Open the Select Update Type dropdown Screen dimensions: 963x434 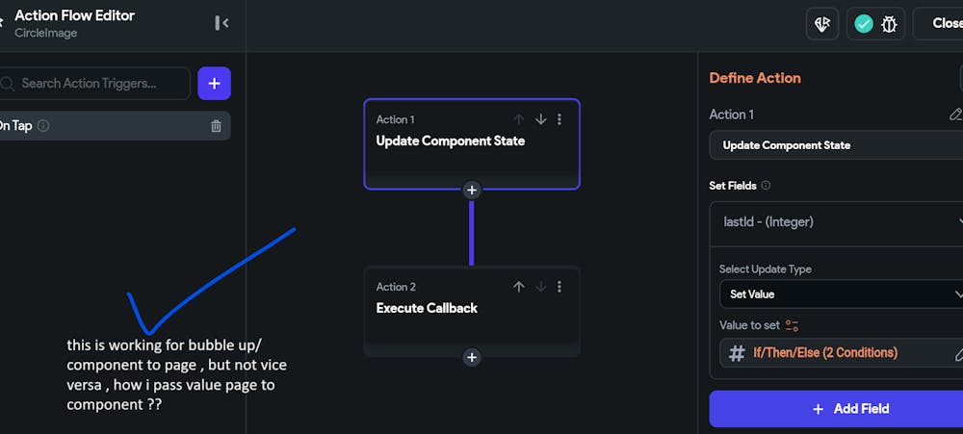tap(838, 294)
